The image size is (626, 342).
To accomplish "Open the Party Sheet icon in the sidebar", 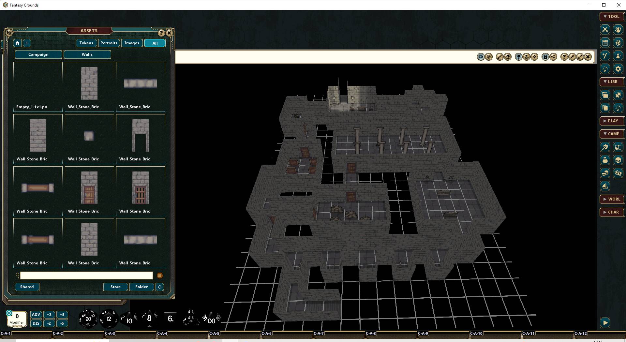I will 618,30.
